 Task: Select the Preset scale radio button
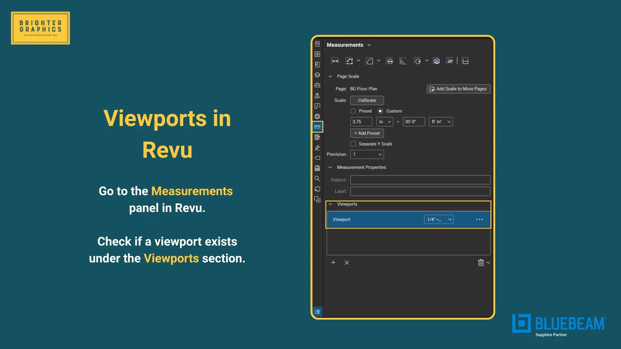(353, 111)
